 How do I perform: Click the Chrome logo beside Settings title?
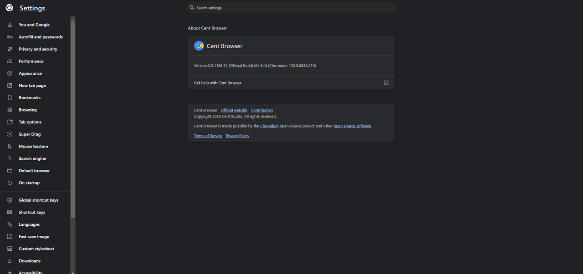pyautogui.click(x=10, y=8)
